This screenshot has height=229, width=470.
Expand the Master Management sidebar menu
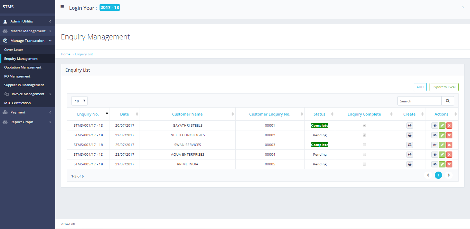point(28,31)
